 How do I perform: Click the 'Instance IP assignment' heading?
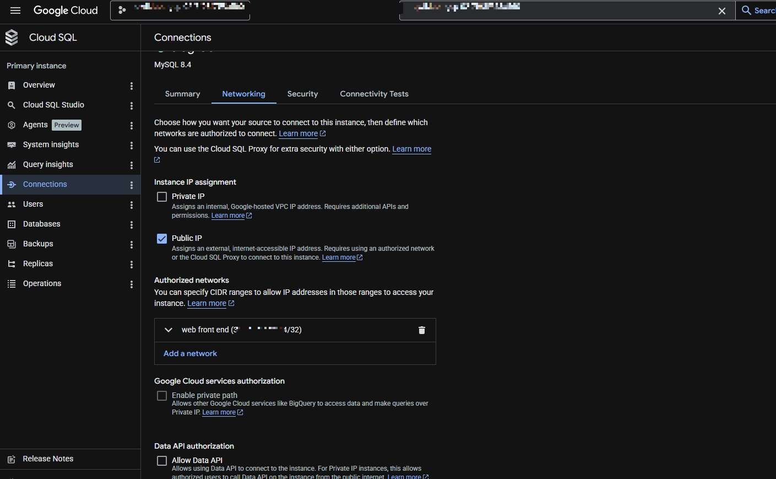click(x=195, y=182)
